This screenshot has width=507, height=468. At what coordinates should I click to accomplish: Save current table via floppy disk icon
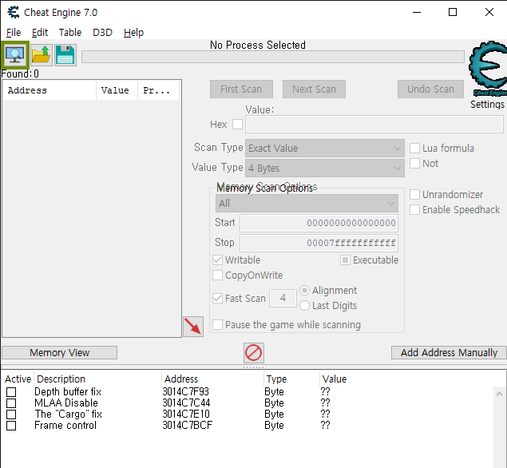65,55
